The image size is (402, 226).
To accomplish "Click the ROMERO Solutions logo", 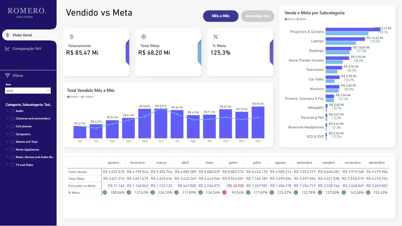I will tap(27, 13).
